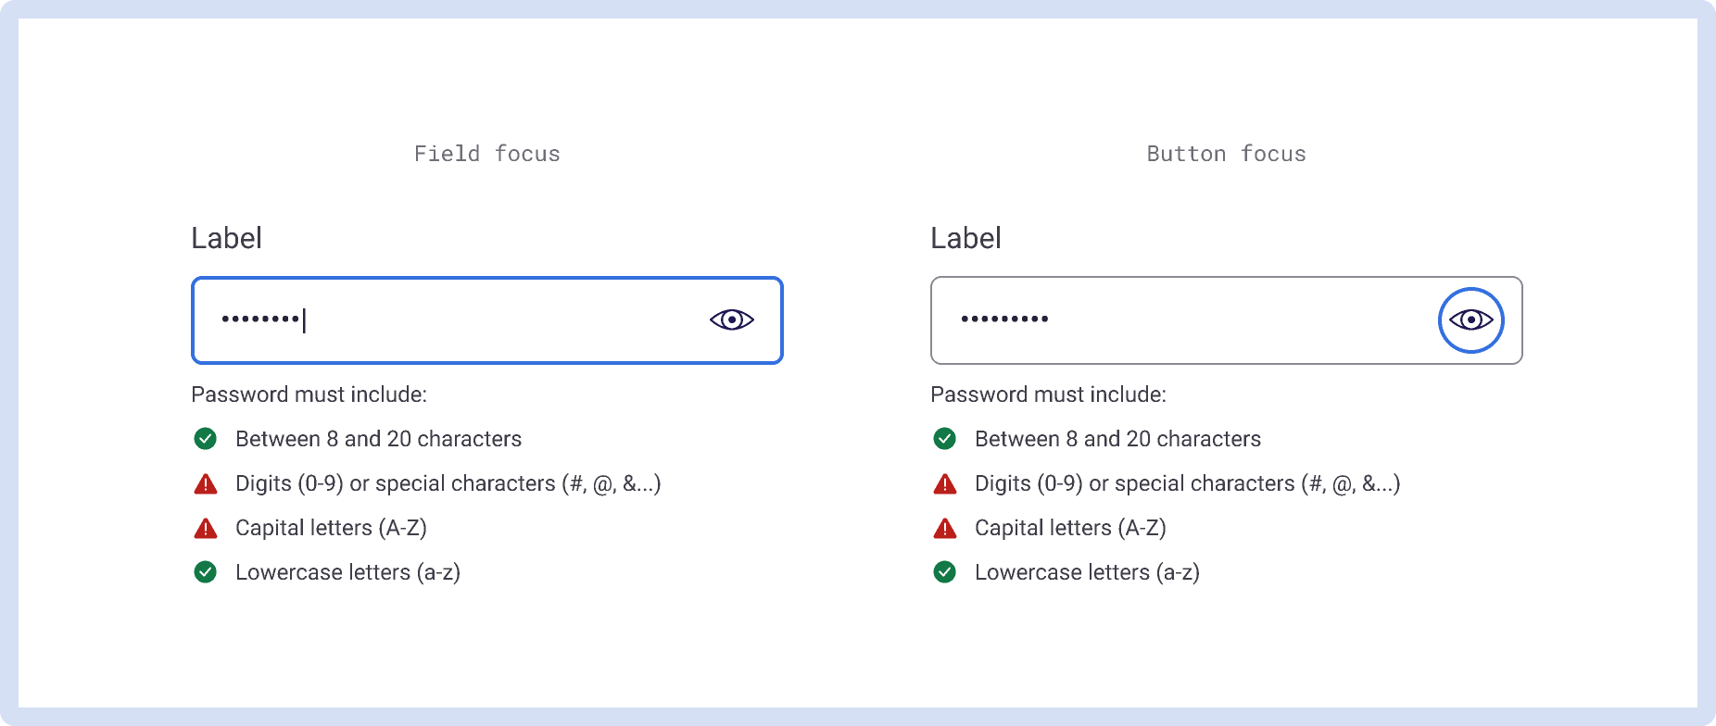Click right 'Password must include:' text
Viewport: 1716px width, 726px height.
1048,394
